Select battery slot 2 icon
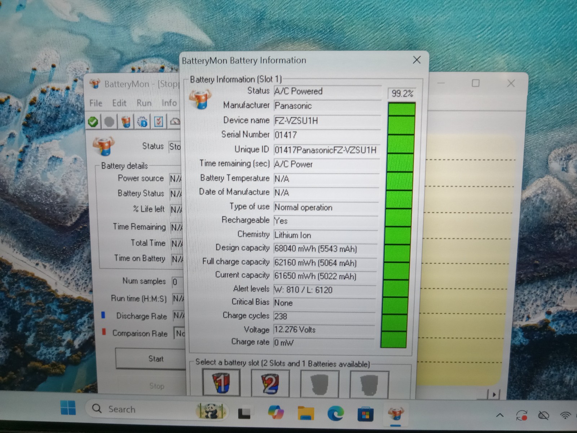Viewport: 577px width, 433px height. (x=270, y=384)
